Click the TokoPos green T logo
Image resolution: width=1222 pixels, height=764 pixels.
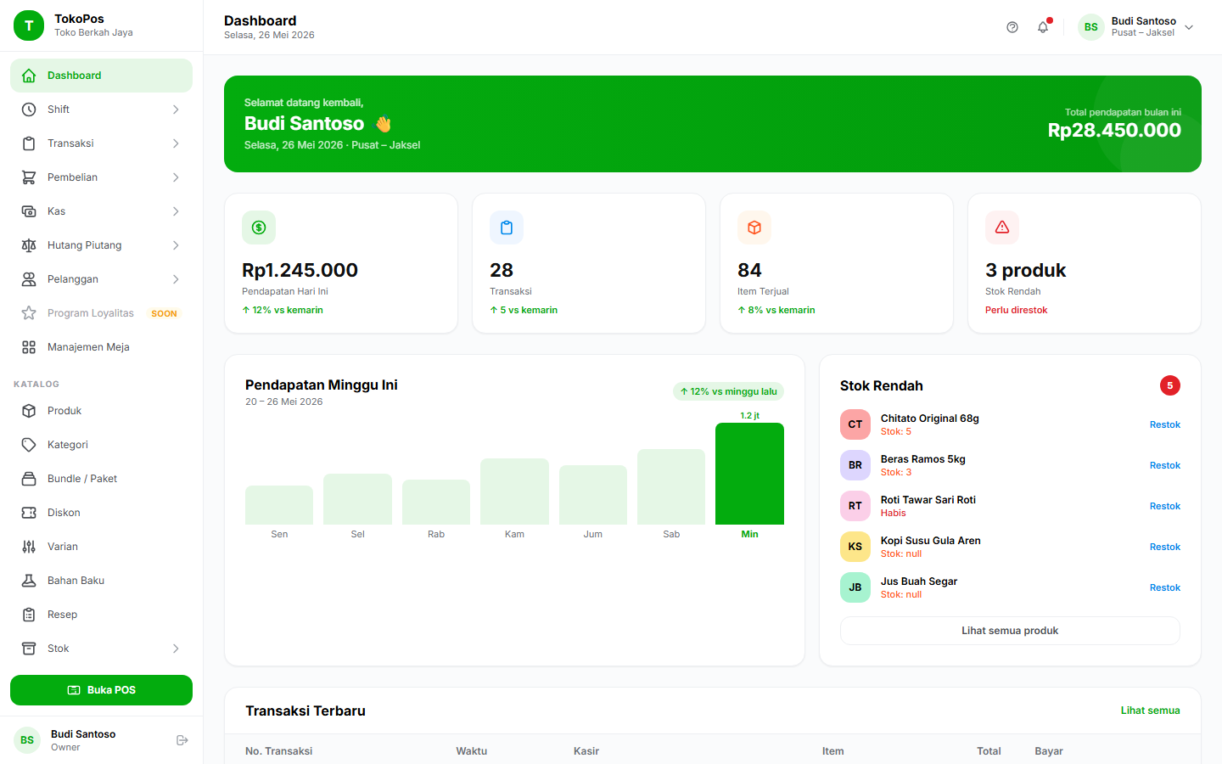pyautogui.click(x=29, y=25)
